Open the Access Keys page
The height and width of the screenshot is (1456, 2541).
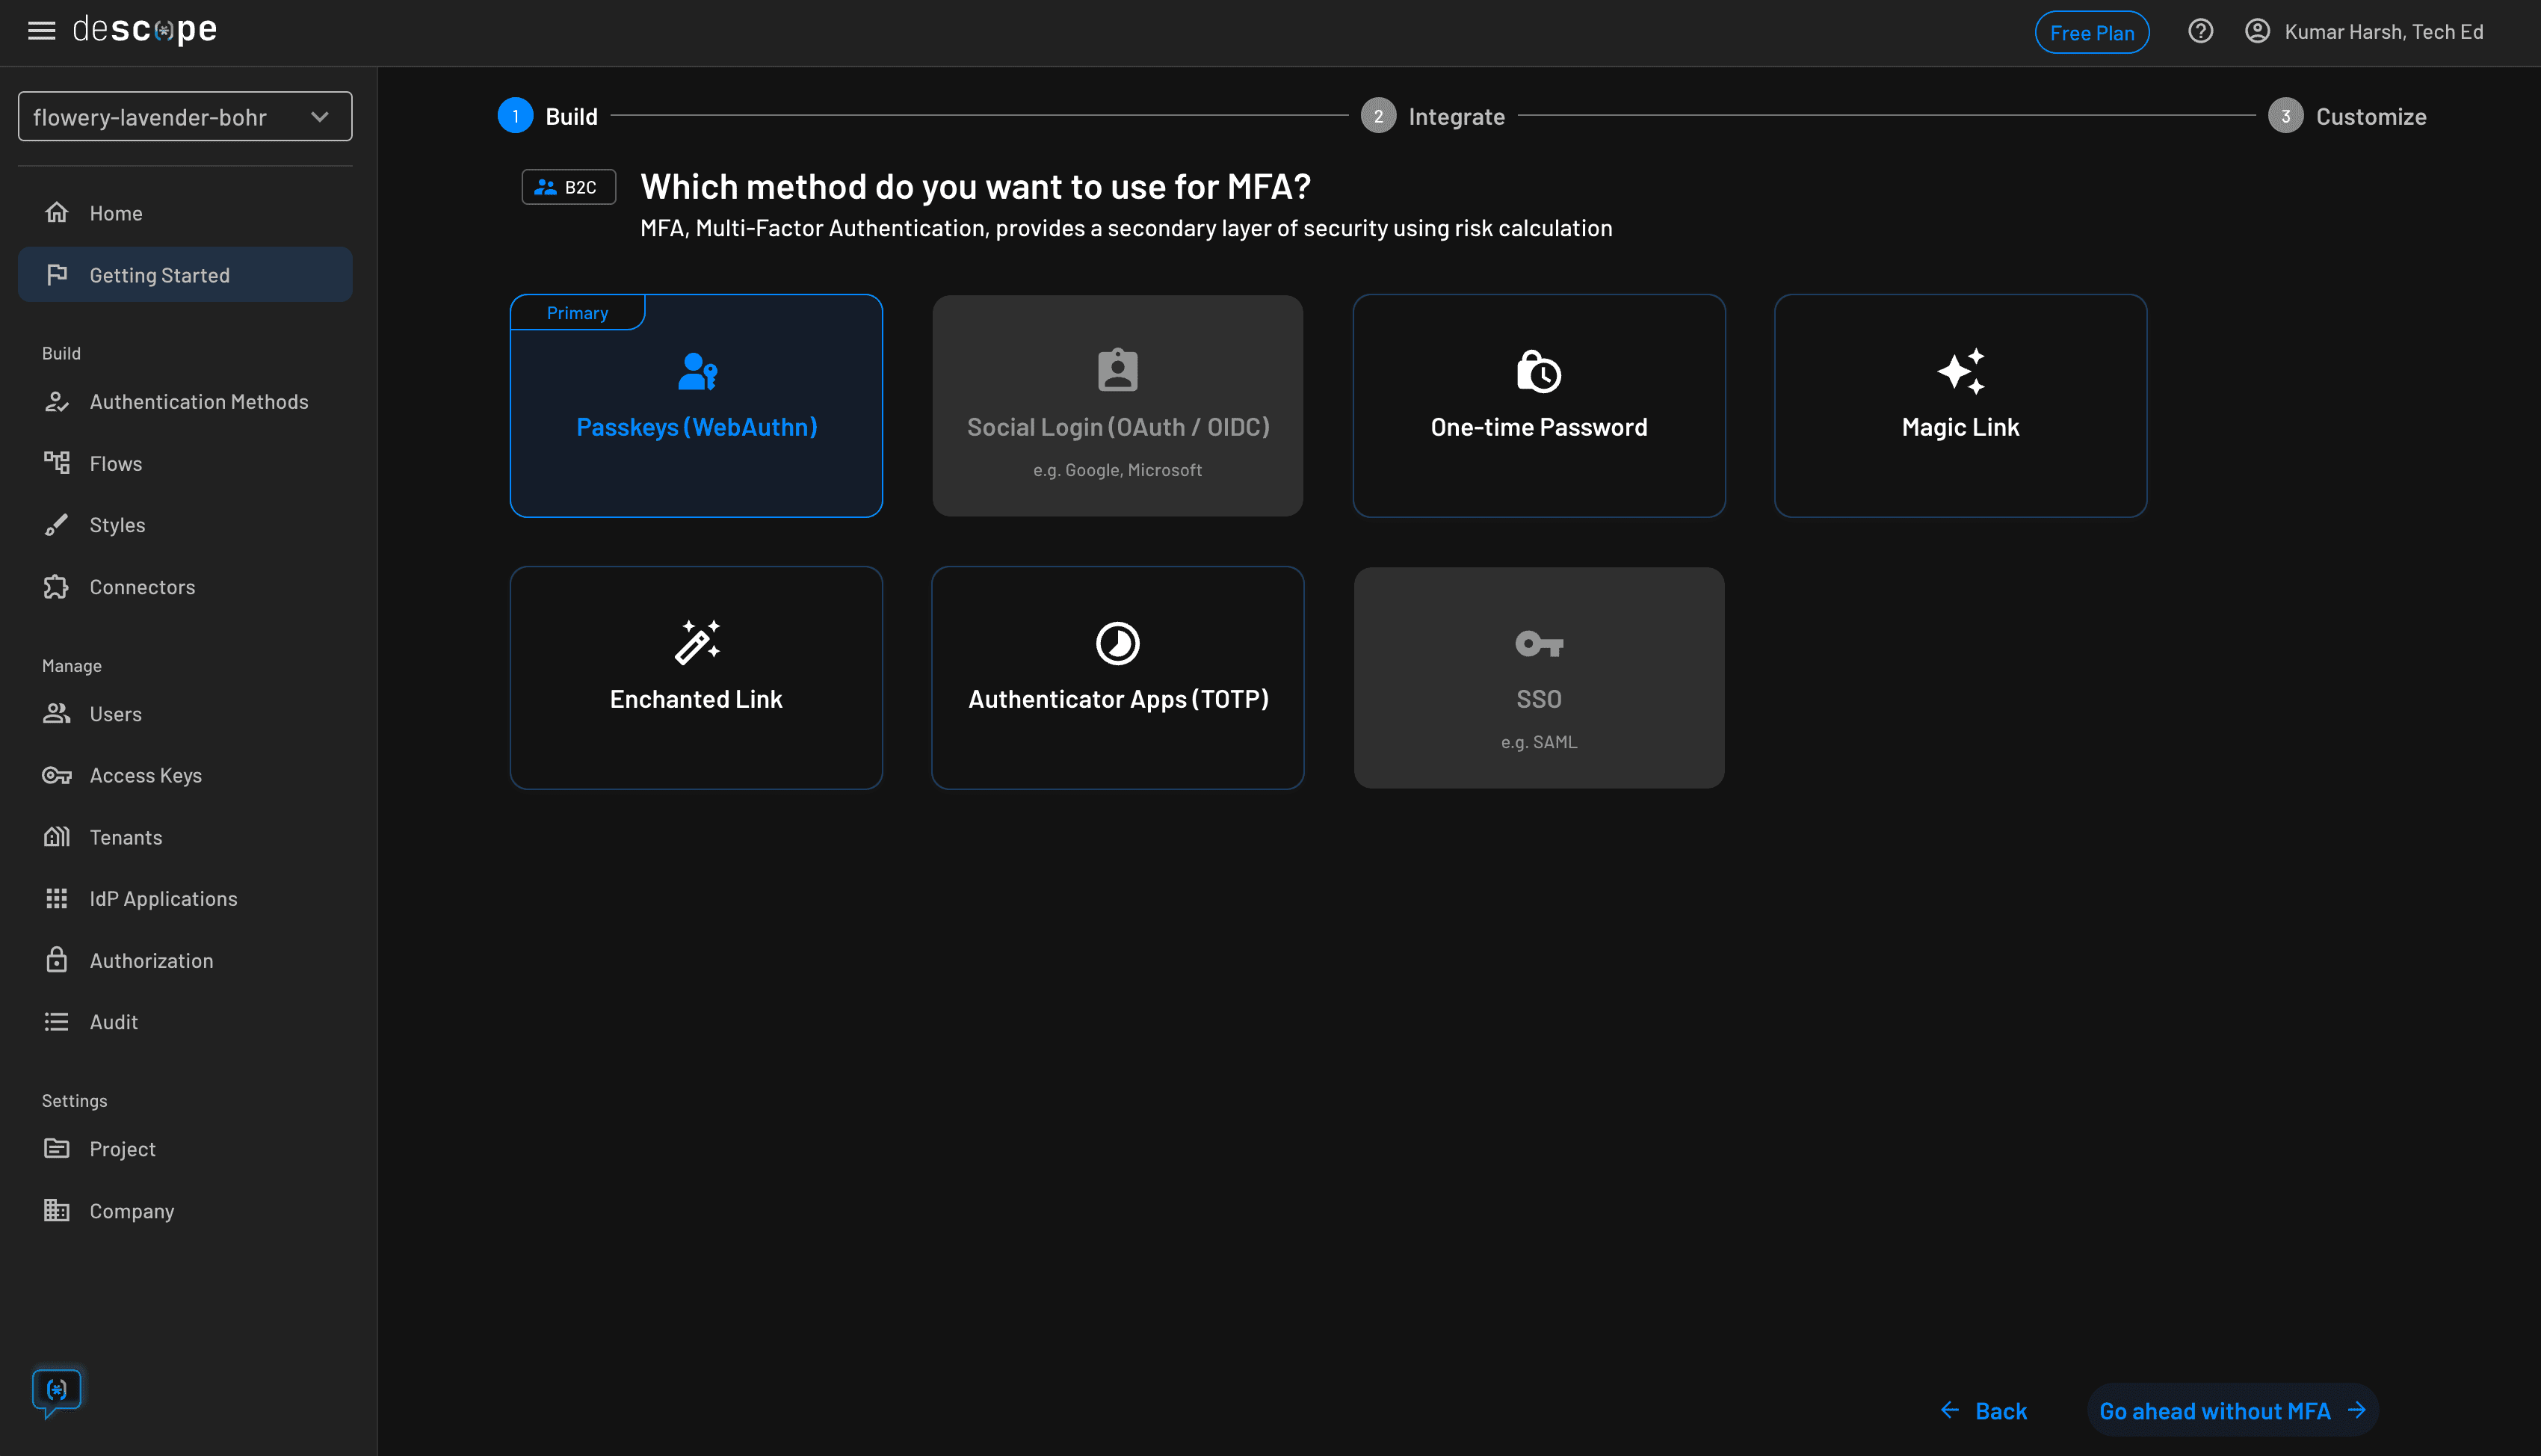coord(144,775)
